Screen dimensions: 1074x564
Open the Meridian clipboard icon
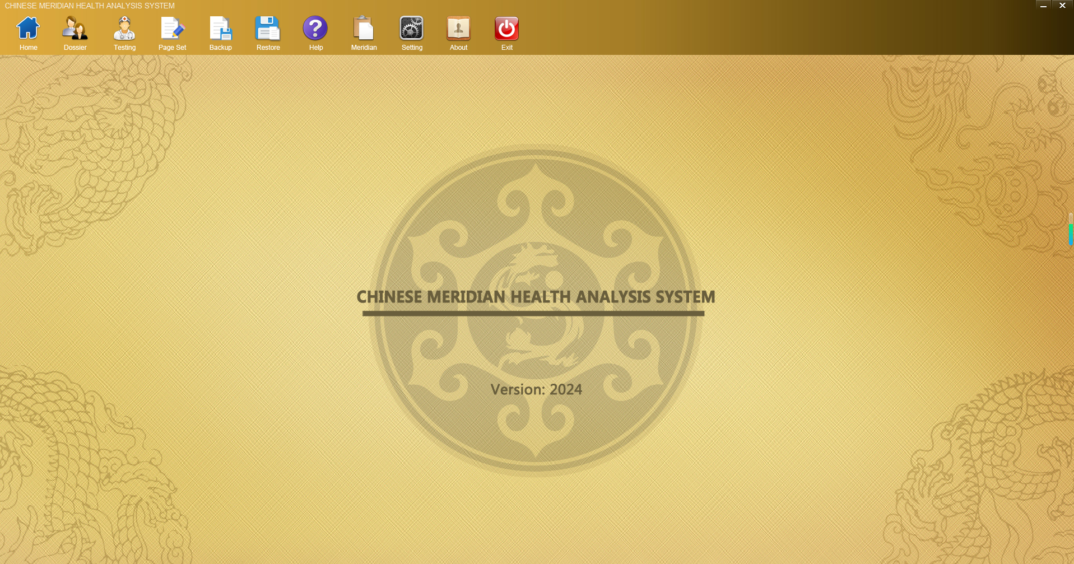tap(364, 28)
